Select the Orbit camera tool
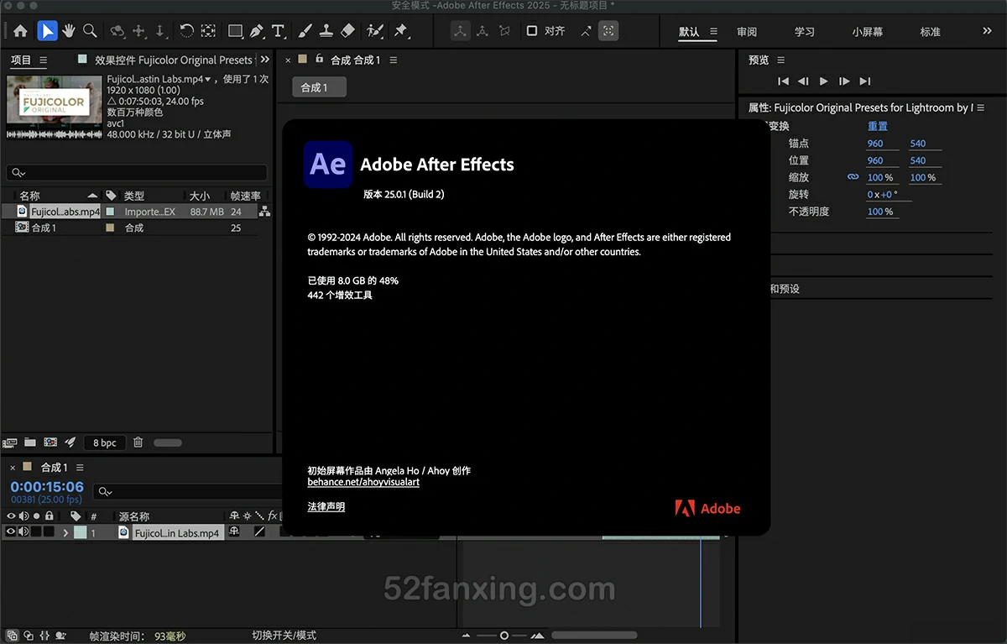 117,31
